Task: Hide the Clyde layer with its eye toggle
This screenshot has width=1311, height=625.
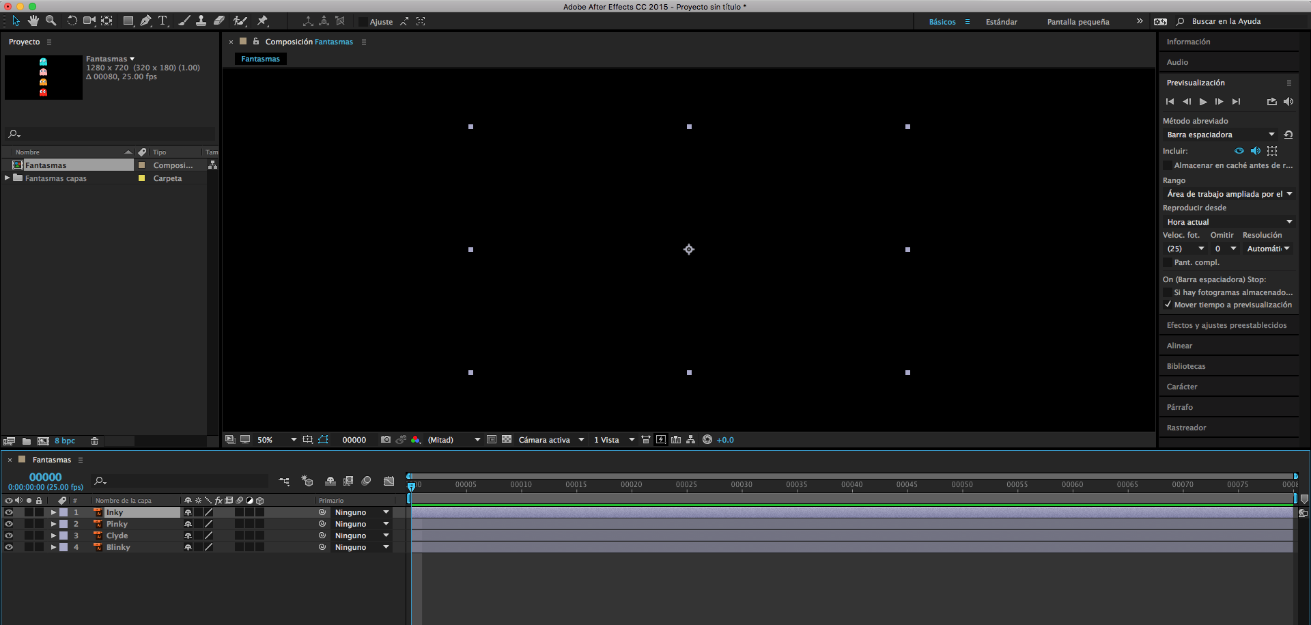Action: (9, 536)
